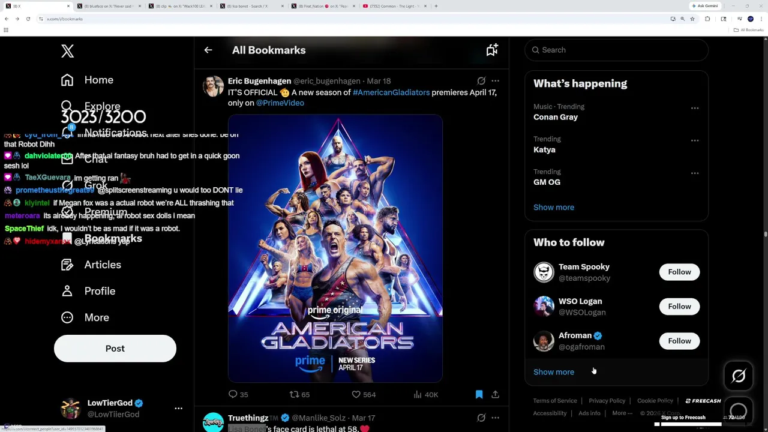Open Afroman's profile avatar
Viewport: 768px width, 432px height.
[x=544, y=341]
